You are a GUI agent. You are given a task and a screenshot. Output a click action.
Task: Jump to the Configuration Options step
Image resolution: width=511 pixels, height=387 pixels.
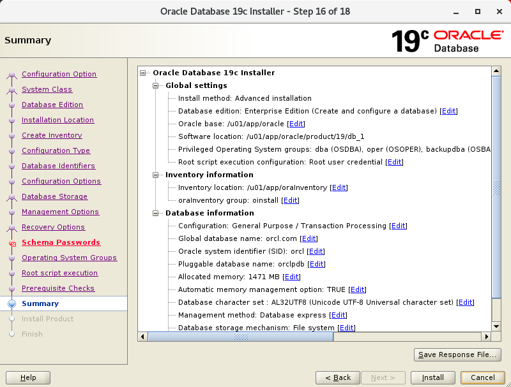coord(61,181)
